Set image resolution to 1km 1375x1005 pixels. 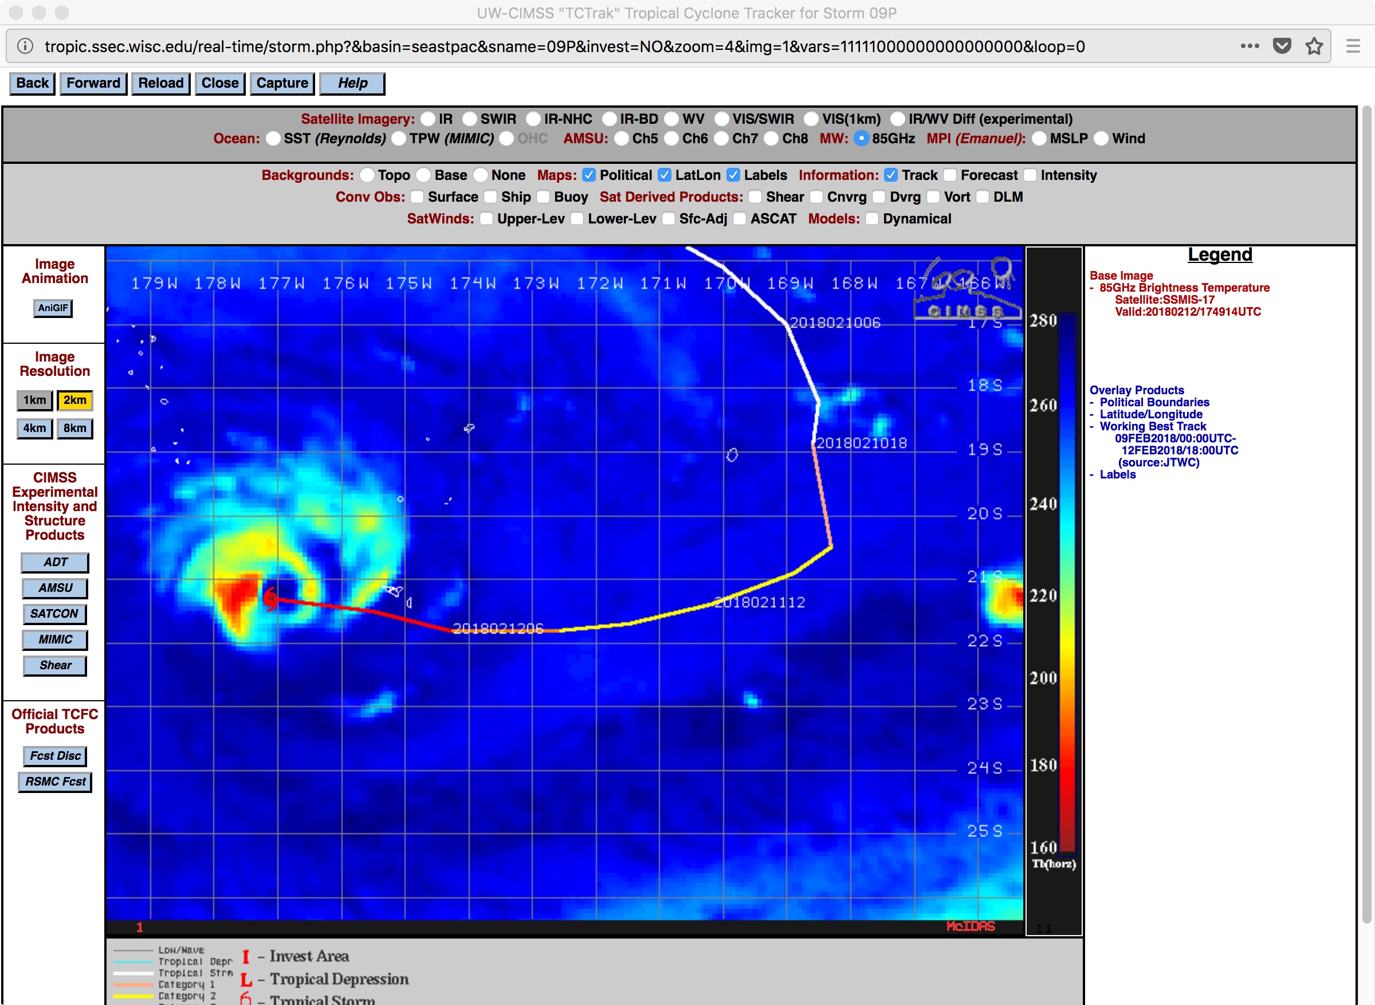(35, 401)
